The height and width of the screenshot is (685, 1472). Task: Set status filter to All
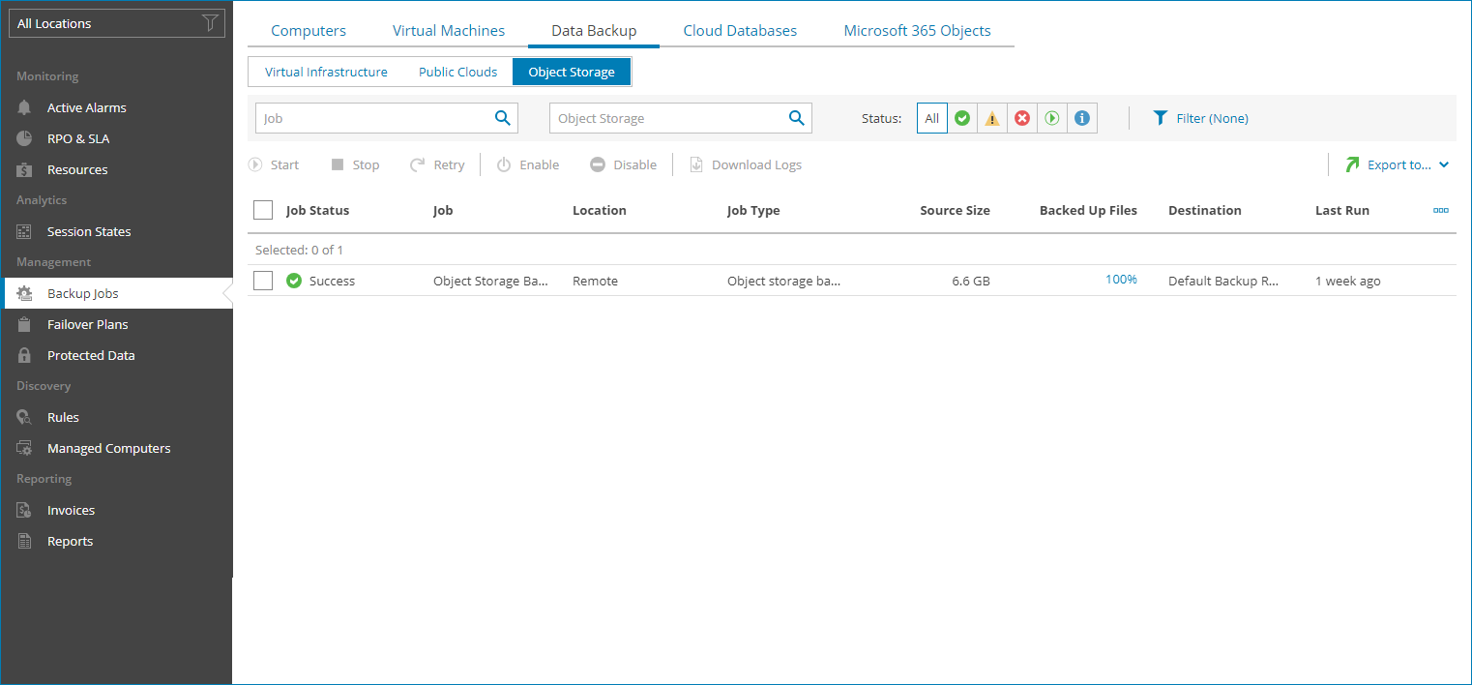pos(931,117)
